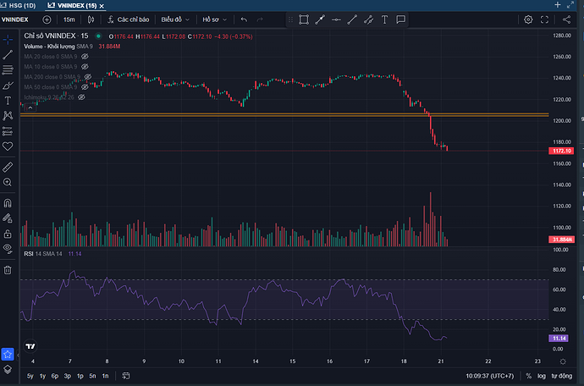Select the 5y time range button

[x=30, y=376]
